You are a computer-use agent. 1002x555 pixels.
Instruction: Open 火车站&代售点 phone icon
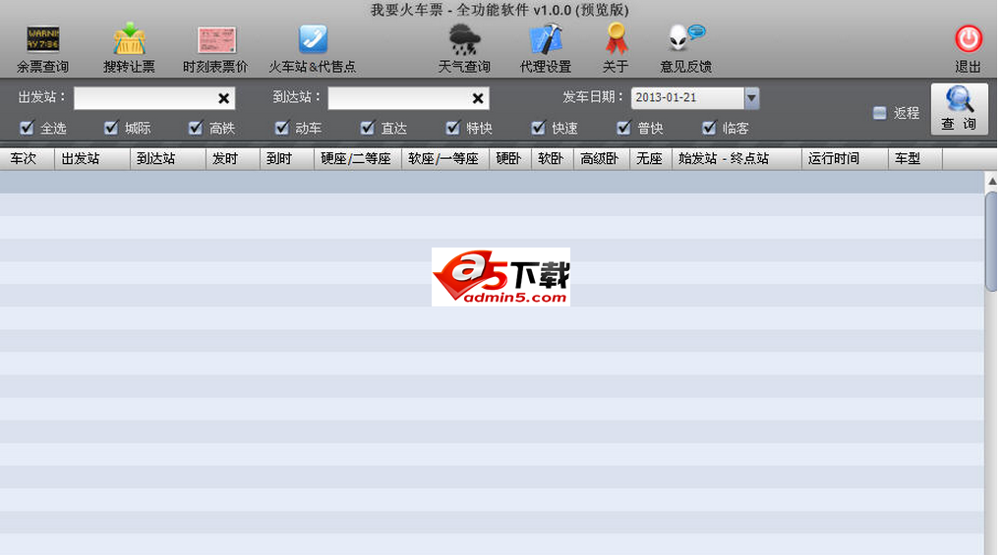pyautogui.click(x=313, y=41)
